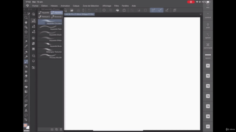Viewport: 236px width, 132px height.
Task: Select the Auto select magic wand
Action: [x=26, y=41]
